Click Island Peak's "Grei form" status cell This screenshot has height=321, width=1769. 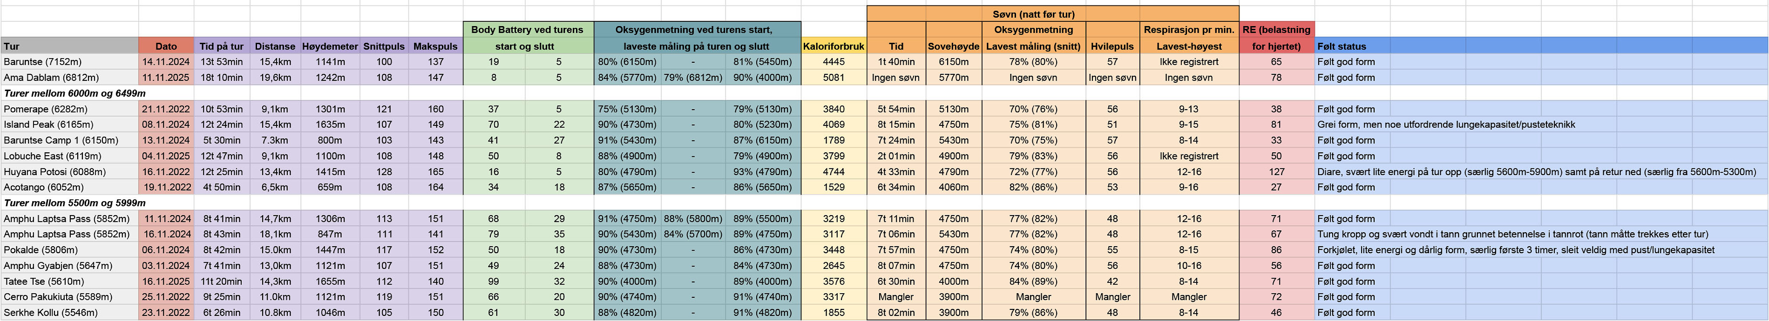(x=1445, y=124)
